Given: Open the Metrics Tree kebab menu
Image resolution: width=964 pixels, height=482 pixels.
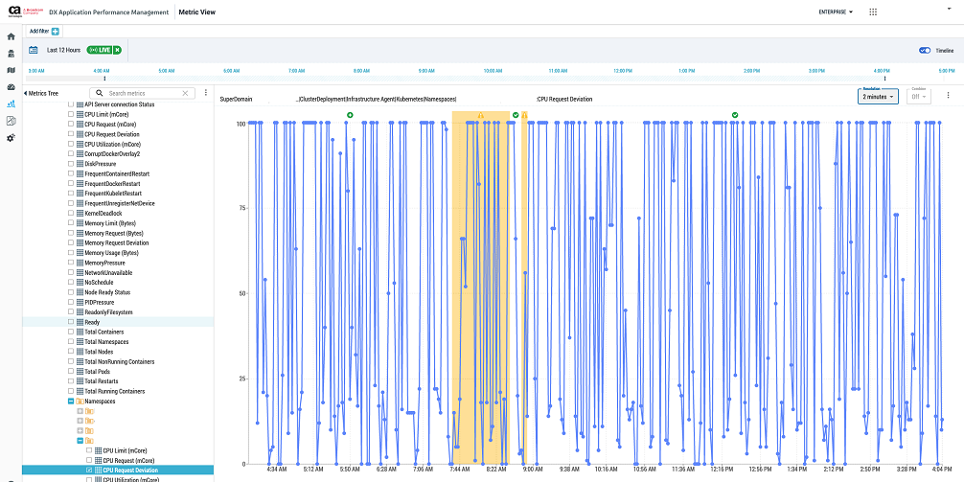Looking at the screenshot, I should point(205,93).
